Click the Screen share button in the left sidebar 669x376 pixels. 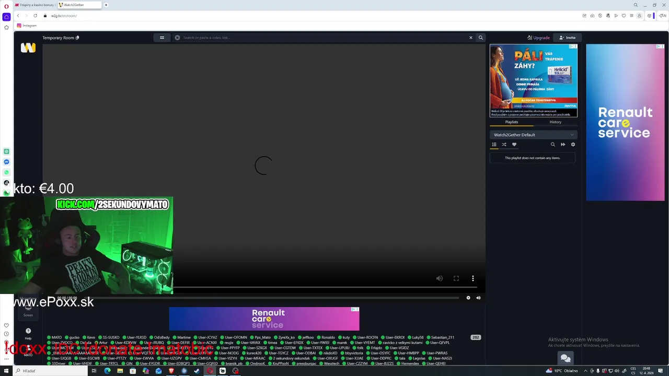[x=28, y=311]
